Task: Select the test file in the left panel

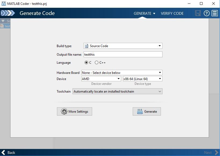Action: (x=5, y=26)
